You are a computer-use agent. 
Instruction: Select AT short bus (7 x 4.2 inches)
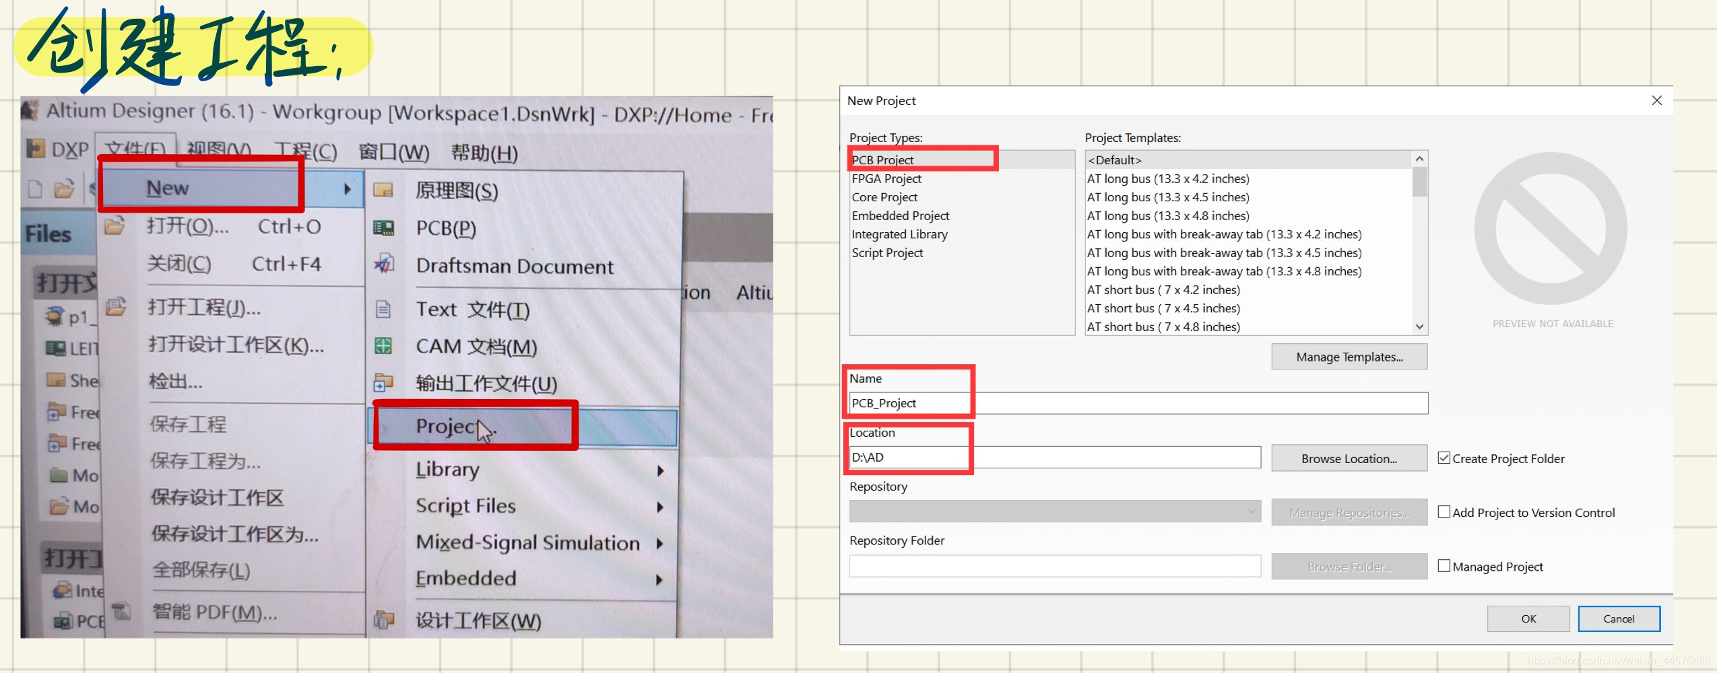coord(1163,290)
